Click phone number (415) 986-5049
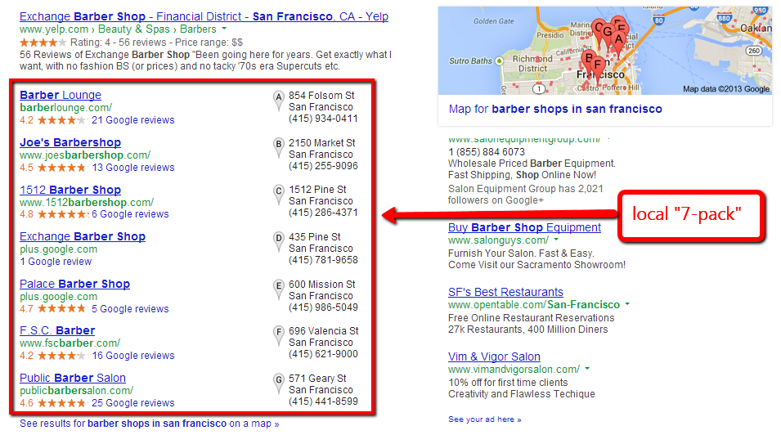This screenshot has width=781, height=435. [x=323, y=307]
